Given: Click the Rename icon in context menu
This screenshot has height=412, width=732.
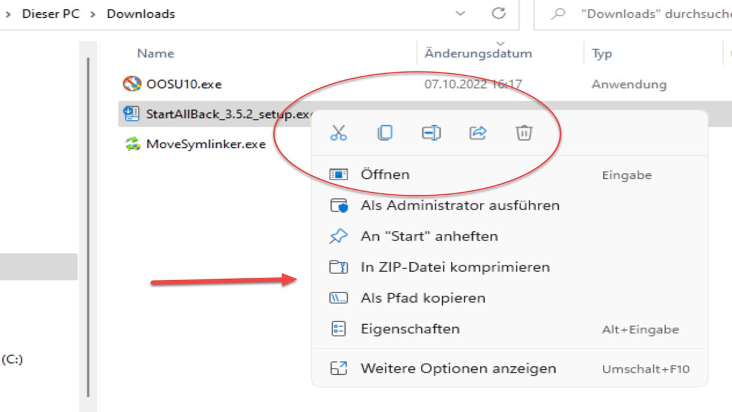Looking at the screenshot, I should [x=431, y=132].
